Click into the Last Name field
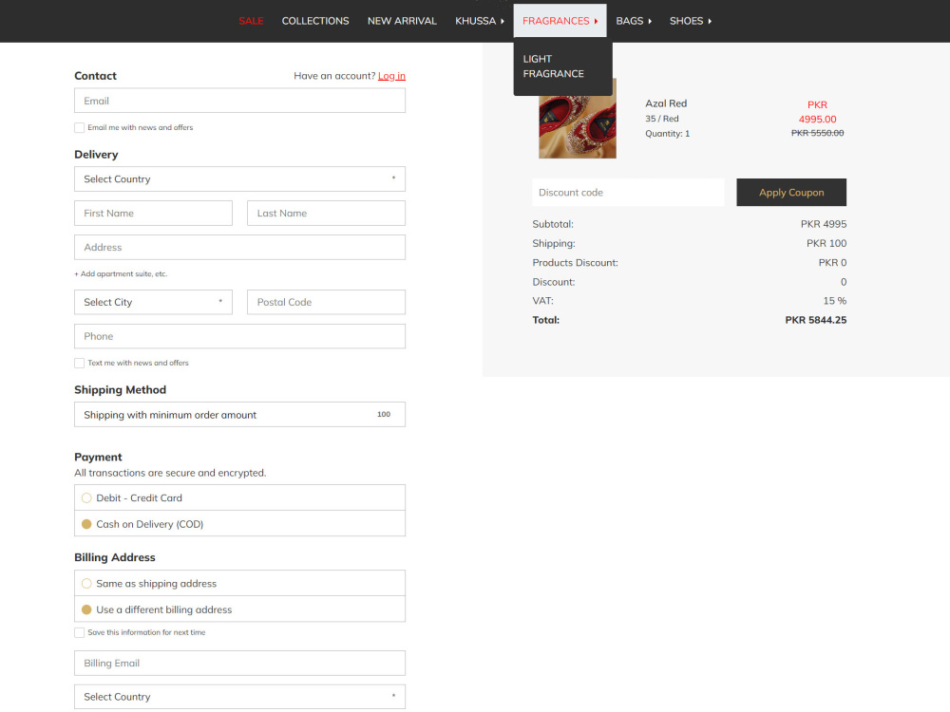This screenshot has width=950, height=712. click(x=326, y=213)
